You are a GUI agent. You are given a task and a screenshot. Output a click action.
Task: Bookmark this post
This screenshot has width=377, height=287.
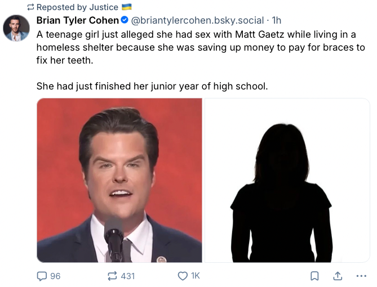click(315, 276)
